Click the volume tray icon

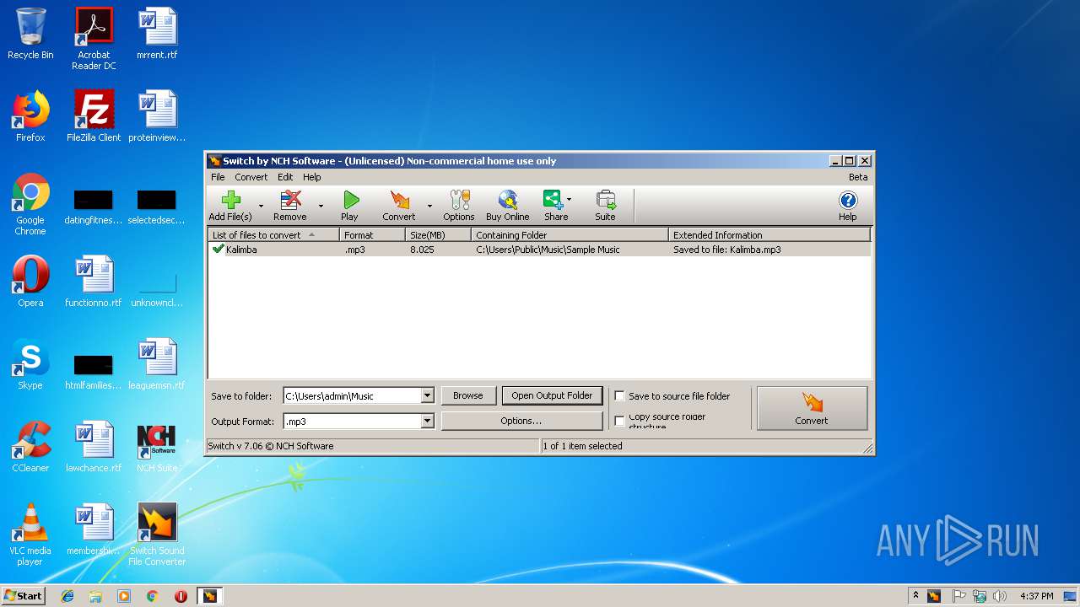[x=1000, y=596]
